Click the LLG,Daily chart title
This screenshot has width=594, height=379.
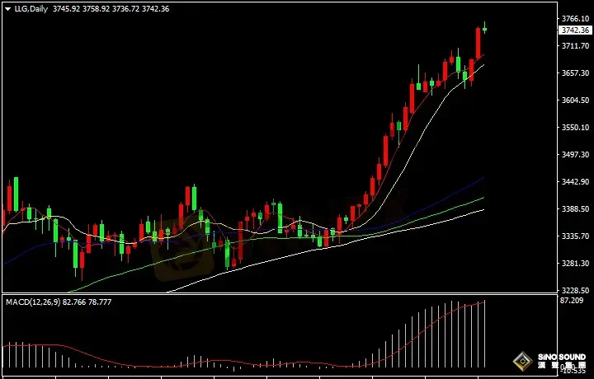[x=31, y=9]
